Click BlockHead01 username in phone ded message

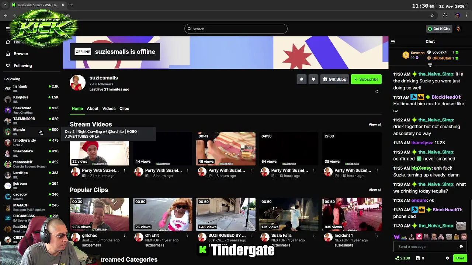point(447,210)
